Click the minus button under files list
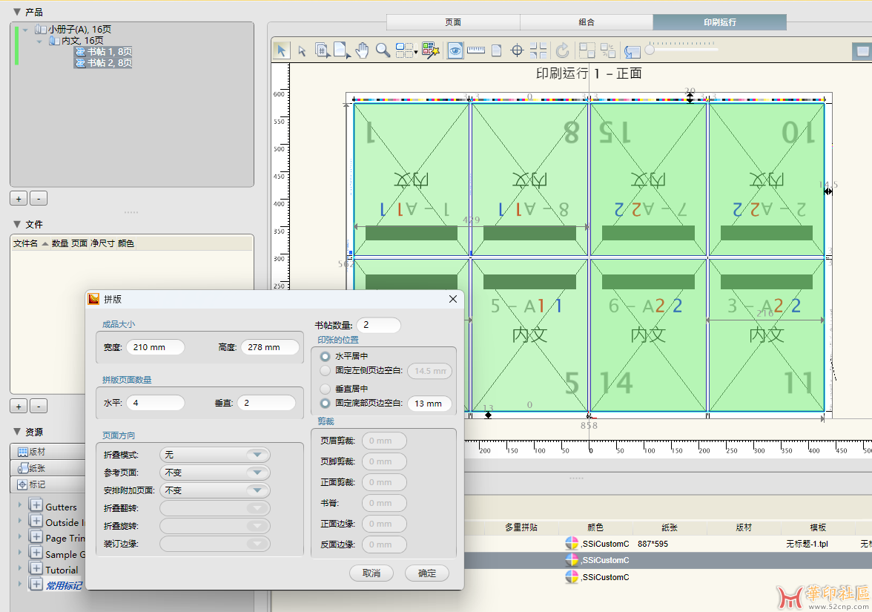Viewport: 872px width, 612px height. 39,407
